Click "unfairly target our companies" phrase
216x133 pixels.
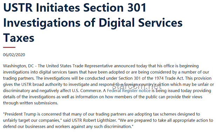coord(31,120)
